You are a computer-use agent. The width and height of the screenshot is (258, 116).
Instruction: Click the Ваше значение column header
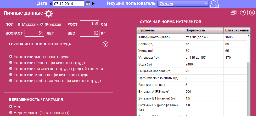237,30
